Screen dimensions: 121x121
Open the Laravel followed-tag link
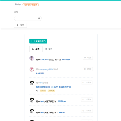tap(61, 112)
